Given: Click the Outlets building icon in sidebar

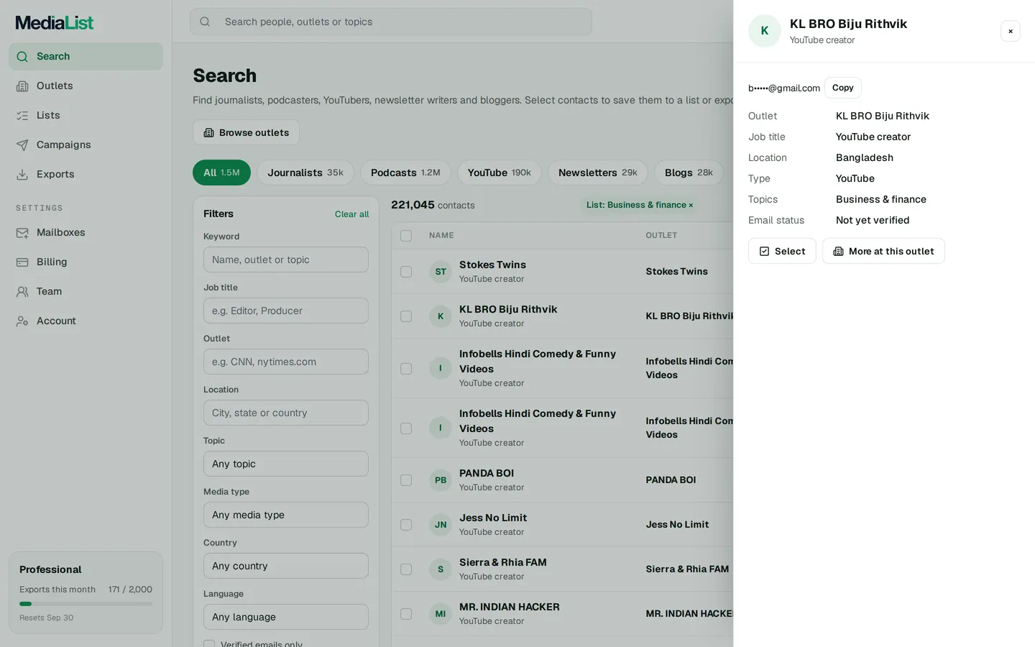Looking at the screenshot, I should pos(22,86).
